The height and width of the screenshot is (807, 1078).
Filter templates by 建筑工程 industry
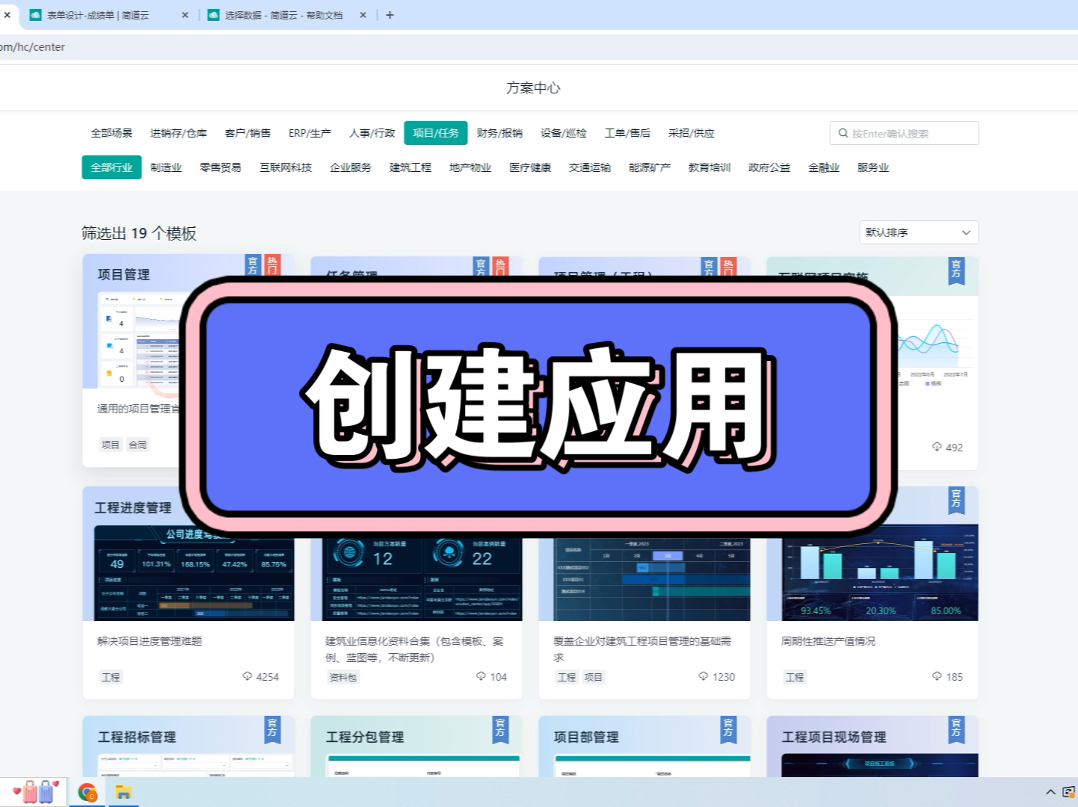point(410,167)
